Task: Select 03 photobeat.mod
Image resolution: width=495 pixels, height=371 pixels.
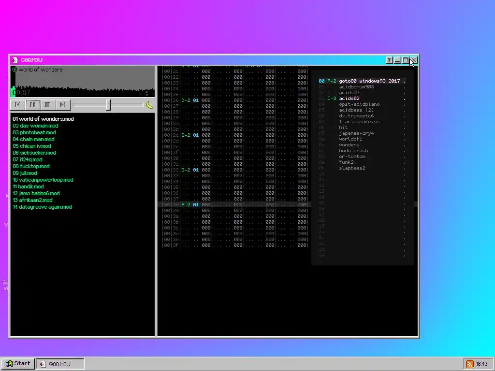Action: [34, 132]
